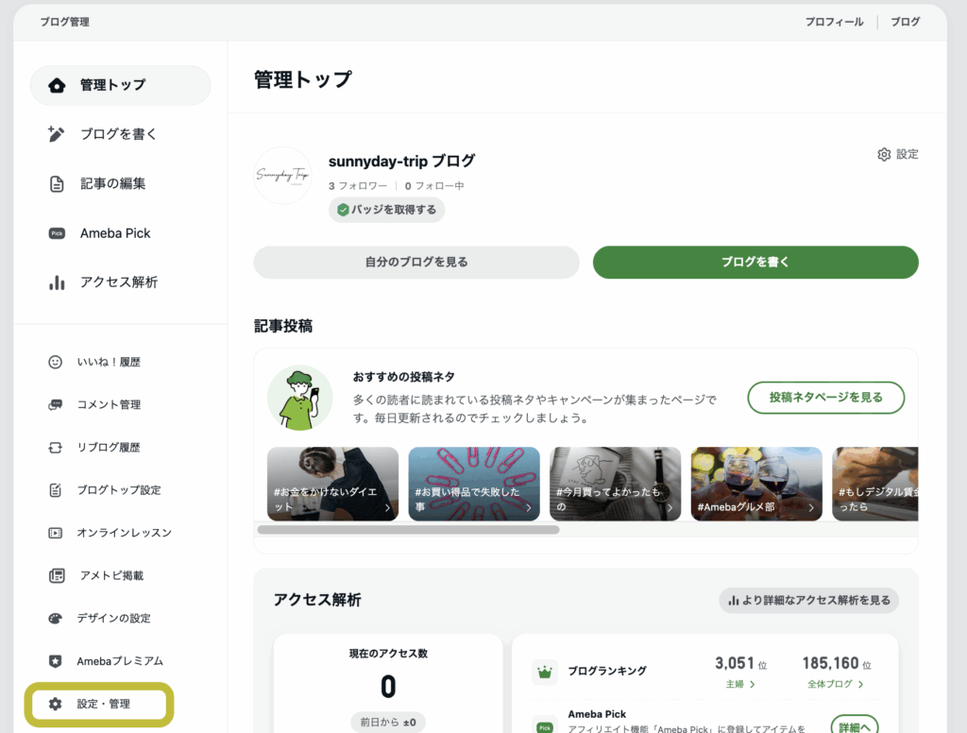Open the #今月買ってよかったもの topic card
967x733 pixels.
tap(616, 484)
